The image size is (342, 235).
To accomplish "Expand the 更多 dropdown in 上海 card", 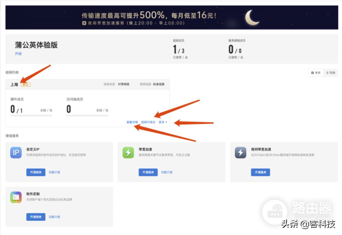I will tap(162, 122).
